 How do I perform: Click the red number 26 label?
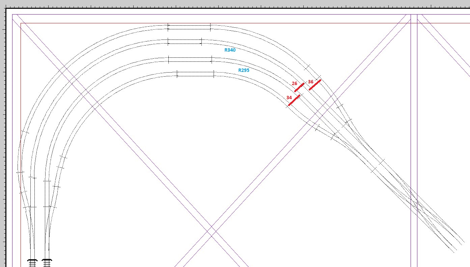click(294, 83)
